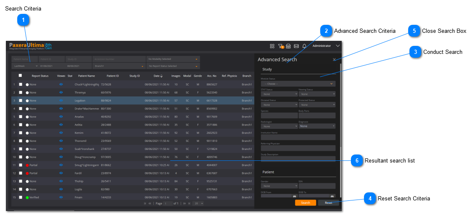Tick the select-all checkbox in table header

pyautogui.click(x=20, y=76)
